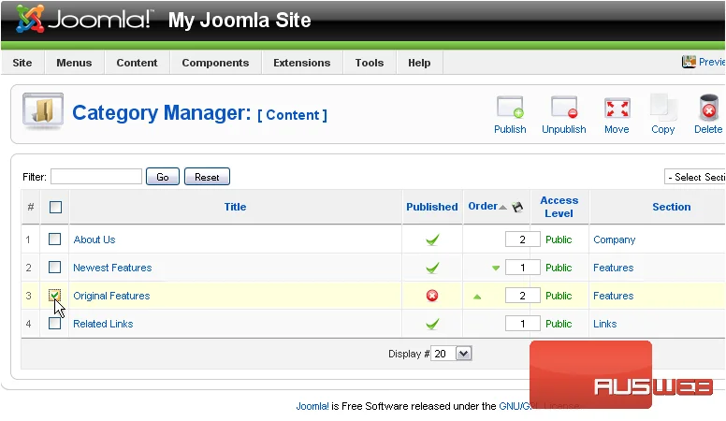Click the Delete trash icon
Screen dimensions: 726x421
tap(708, 108)
